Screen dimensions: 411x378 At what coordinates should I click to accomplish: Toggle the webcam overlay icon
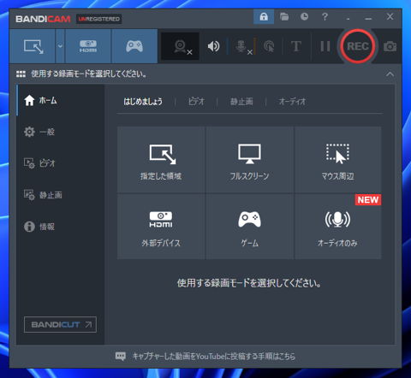[x=181, y=46]
